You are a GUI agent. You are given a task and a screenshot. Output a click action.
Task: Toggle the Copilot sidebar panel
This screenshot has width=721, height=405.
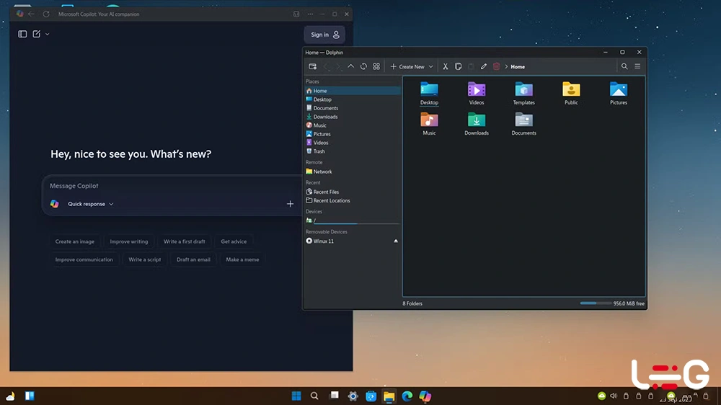point(22,34)
